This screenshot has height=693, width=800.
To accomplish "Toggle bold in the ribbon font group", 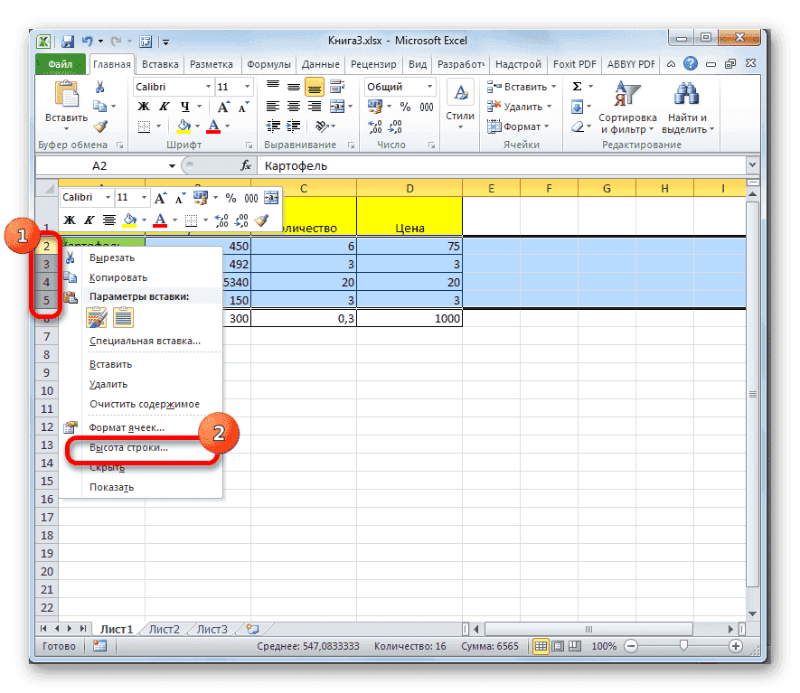I will (143, 107).
